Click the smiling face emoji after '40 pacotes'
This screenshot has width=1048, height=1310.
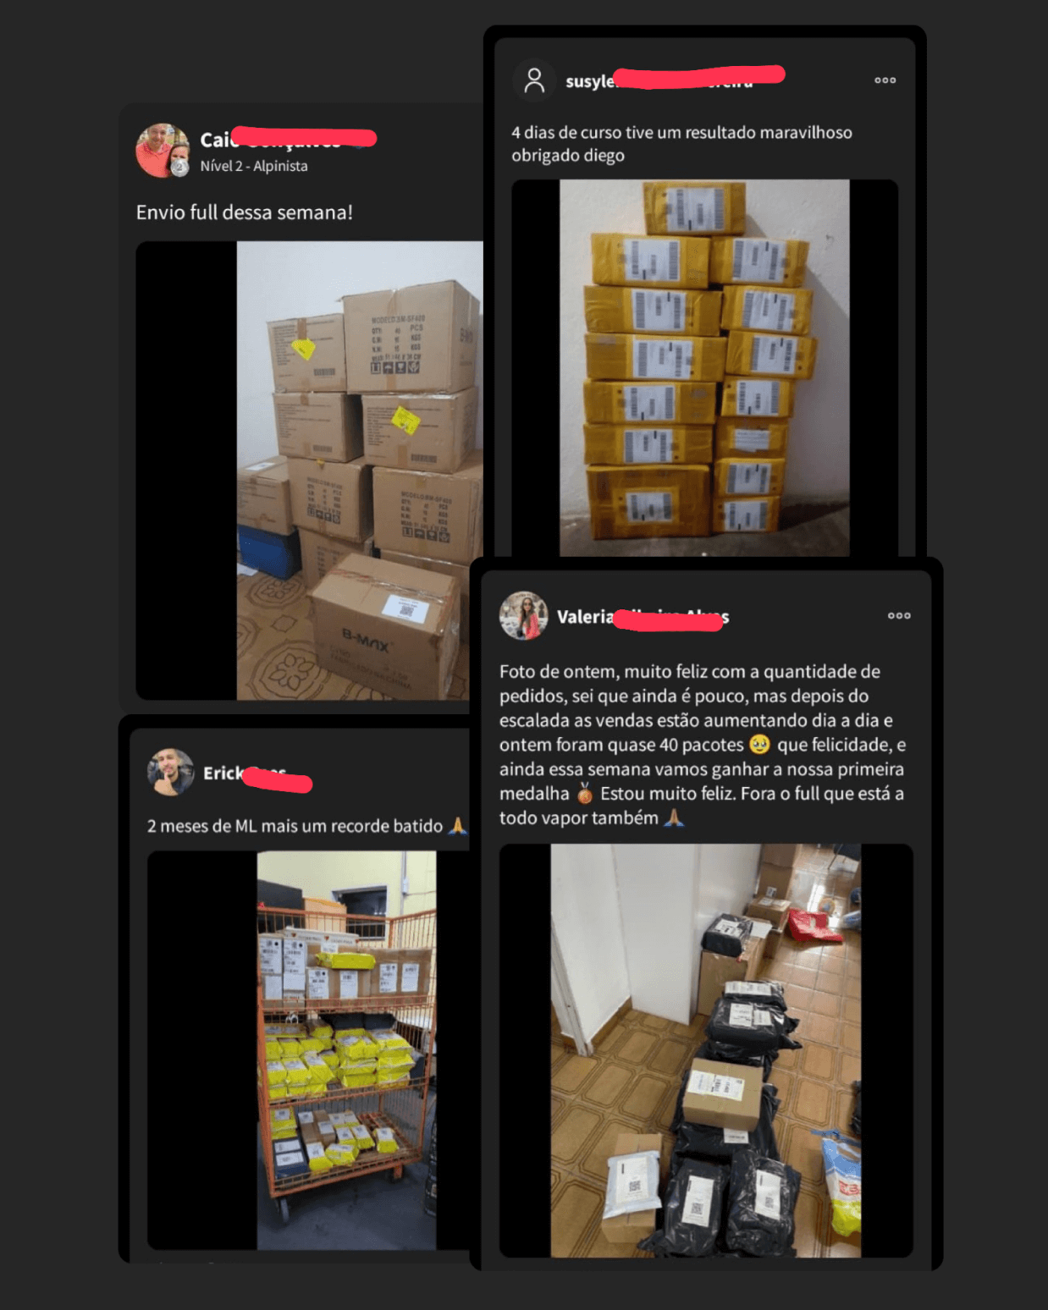click(x=760, y=745)
